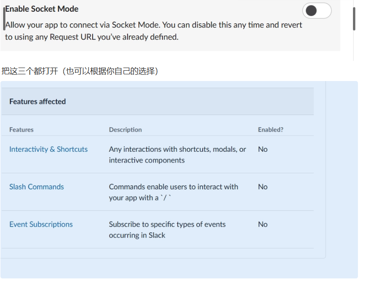This screenshot has width=366, height=282.
Task: Open the Event Subscriptions link
Action: pyautogui.click(x=41, y=224)
